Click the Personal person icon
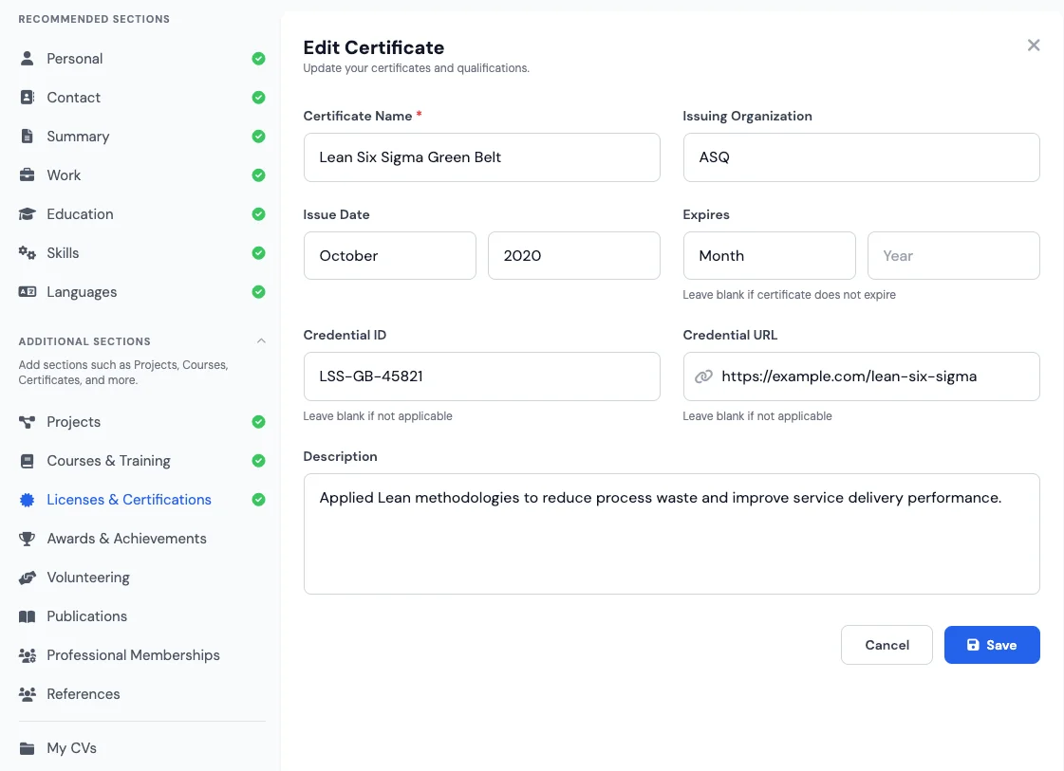The width and height of the screenshot is (1064, 771). tap(28, 58)
